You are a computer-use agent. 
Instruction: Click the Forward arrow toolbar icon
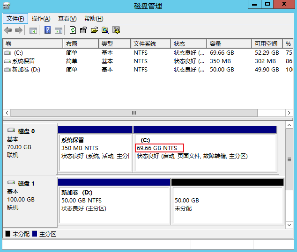(x=19, y=30)
